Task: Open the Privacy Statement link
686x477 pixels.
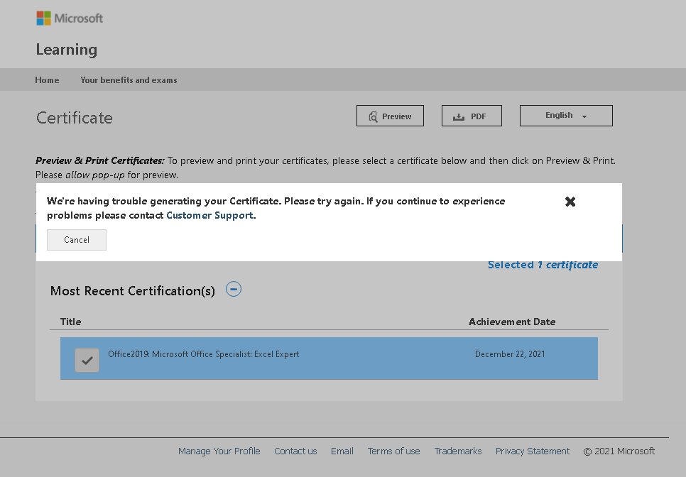Action: point(533,451)
